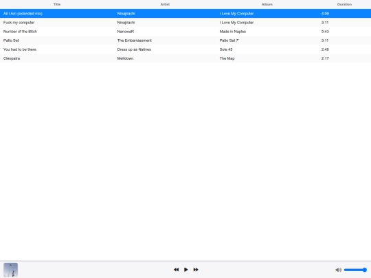Click artist The Embarrassment
The height and width of the screenshot is (278, 371).
[135, 40]
